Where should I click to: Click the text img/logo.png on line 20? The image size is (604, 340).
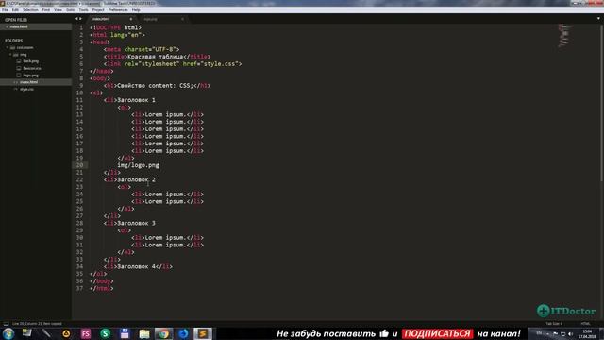(x=139, y=165)
